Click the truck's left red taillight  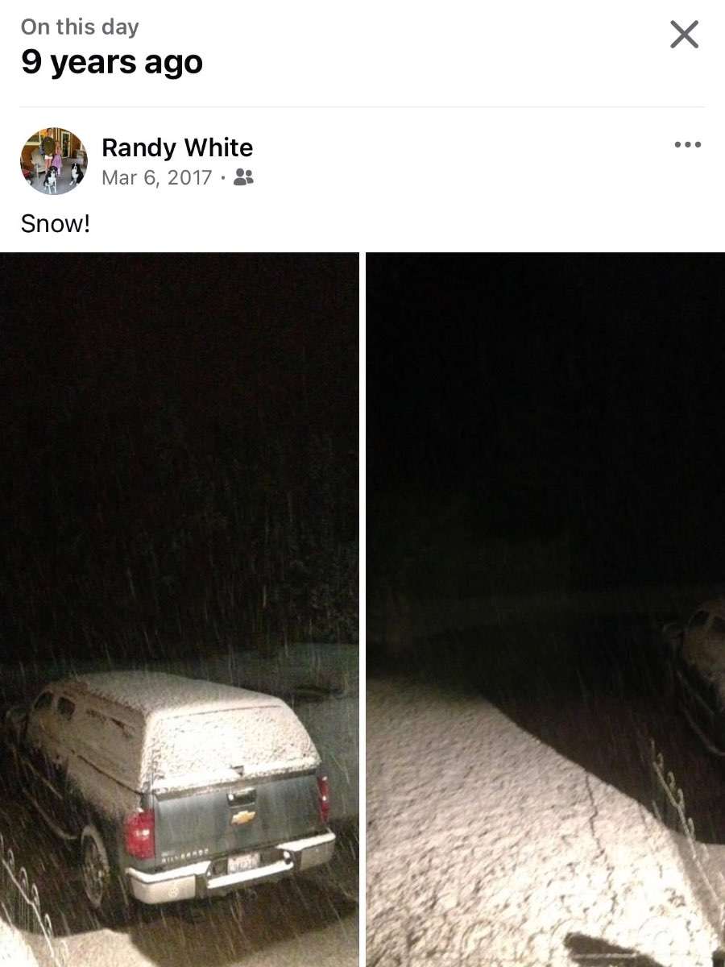pos(140,833)
